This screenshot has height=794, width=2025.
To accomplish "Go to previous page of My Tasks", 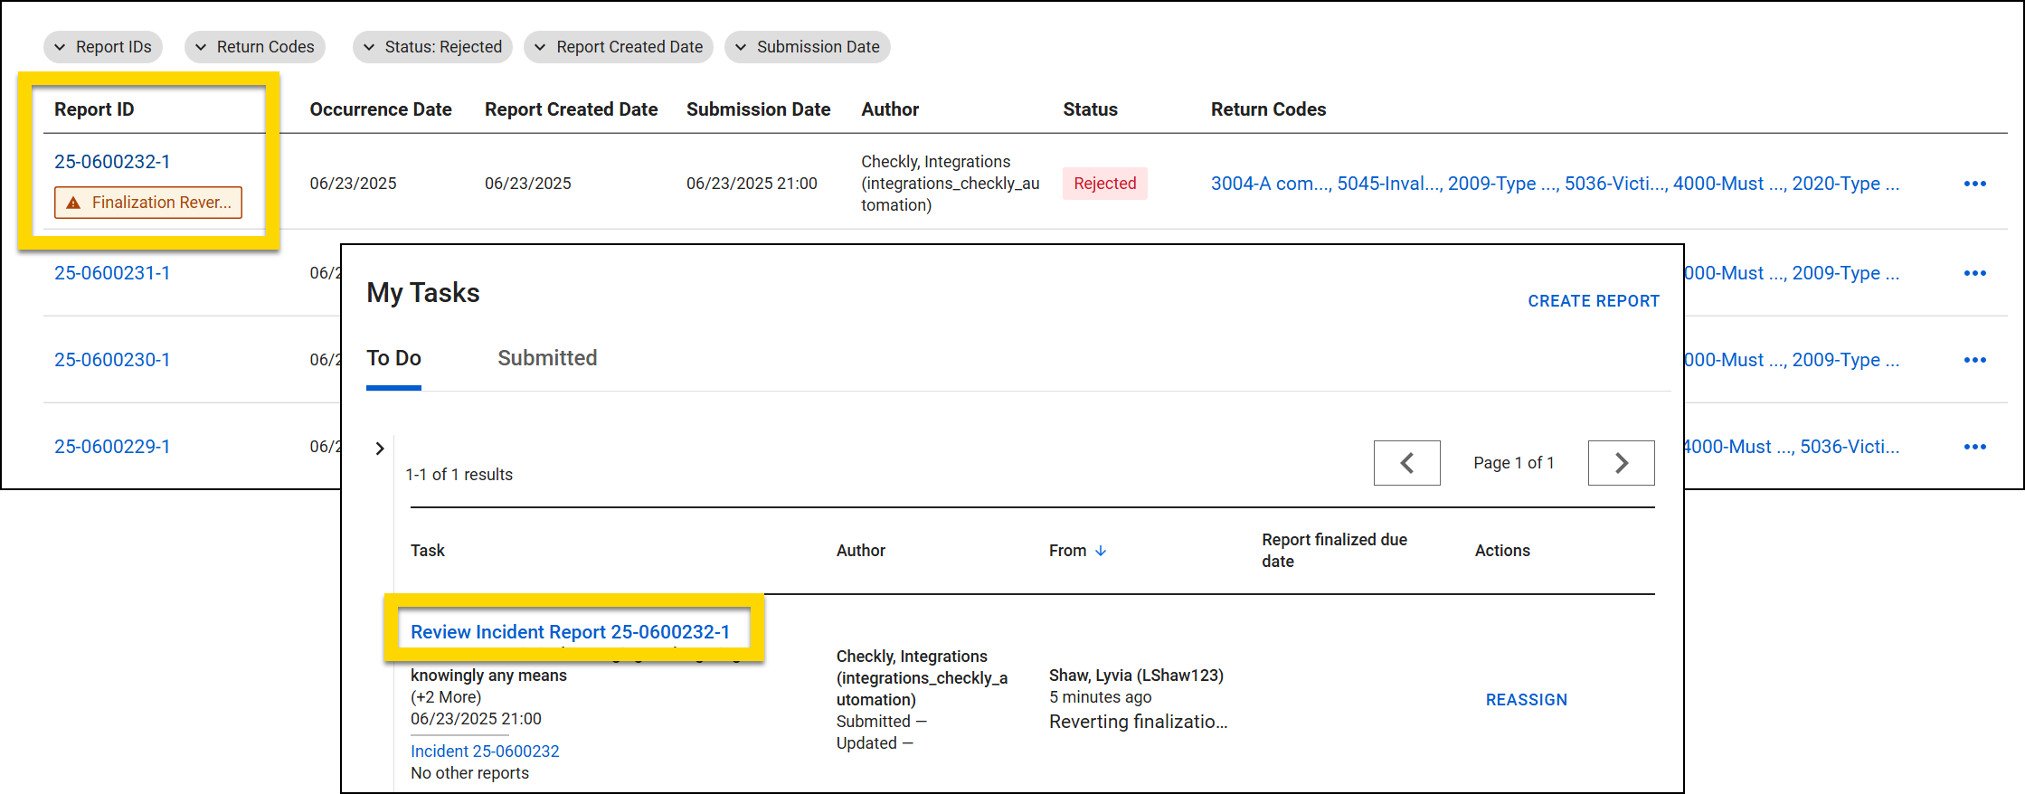I will tap(1406, 463).
